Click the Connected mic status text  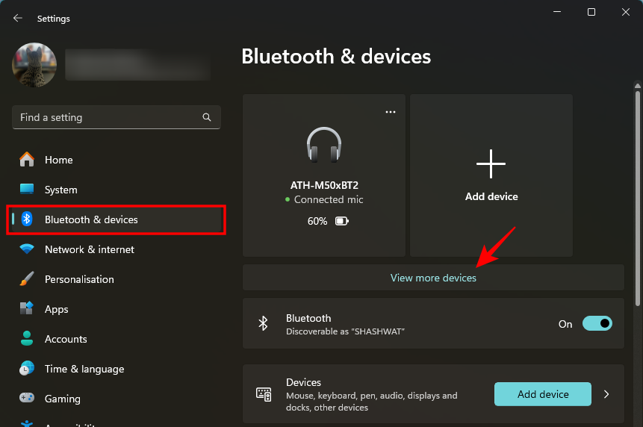point(329,199)
